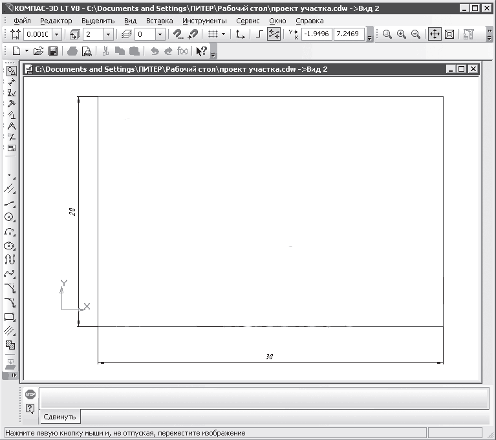The image size is (496, 440).
Task: Click the Zoom in magnifier icon
Action: [402, 34]
